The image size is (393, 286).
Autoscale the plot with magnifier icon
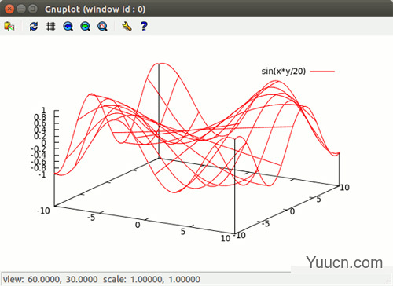(x=102, y=27)
